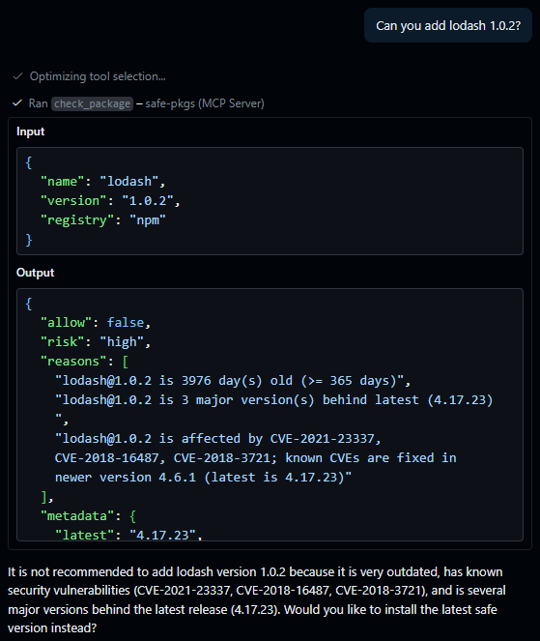Click the "version": "1.0.2" line in Input

click(x=110, y=200)
